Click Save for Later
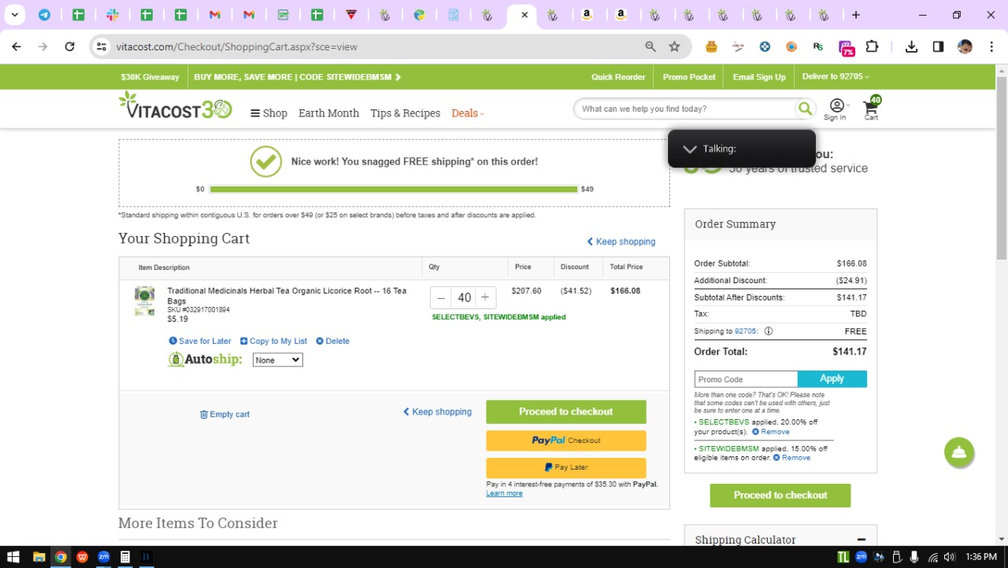The height and width of the screenshot is (568, 1008). [200, 341]
